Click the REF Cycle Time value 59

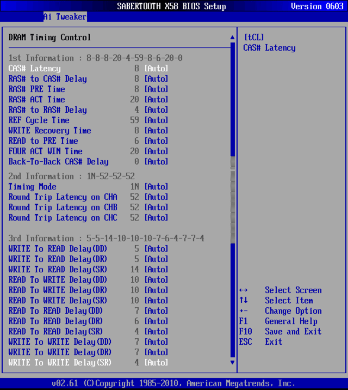134,120
